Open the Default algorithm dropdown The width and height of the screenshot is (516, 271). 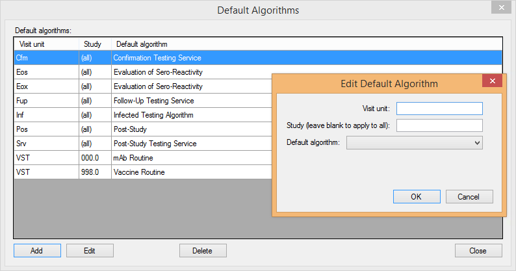click(x=415, y=142)
